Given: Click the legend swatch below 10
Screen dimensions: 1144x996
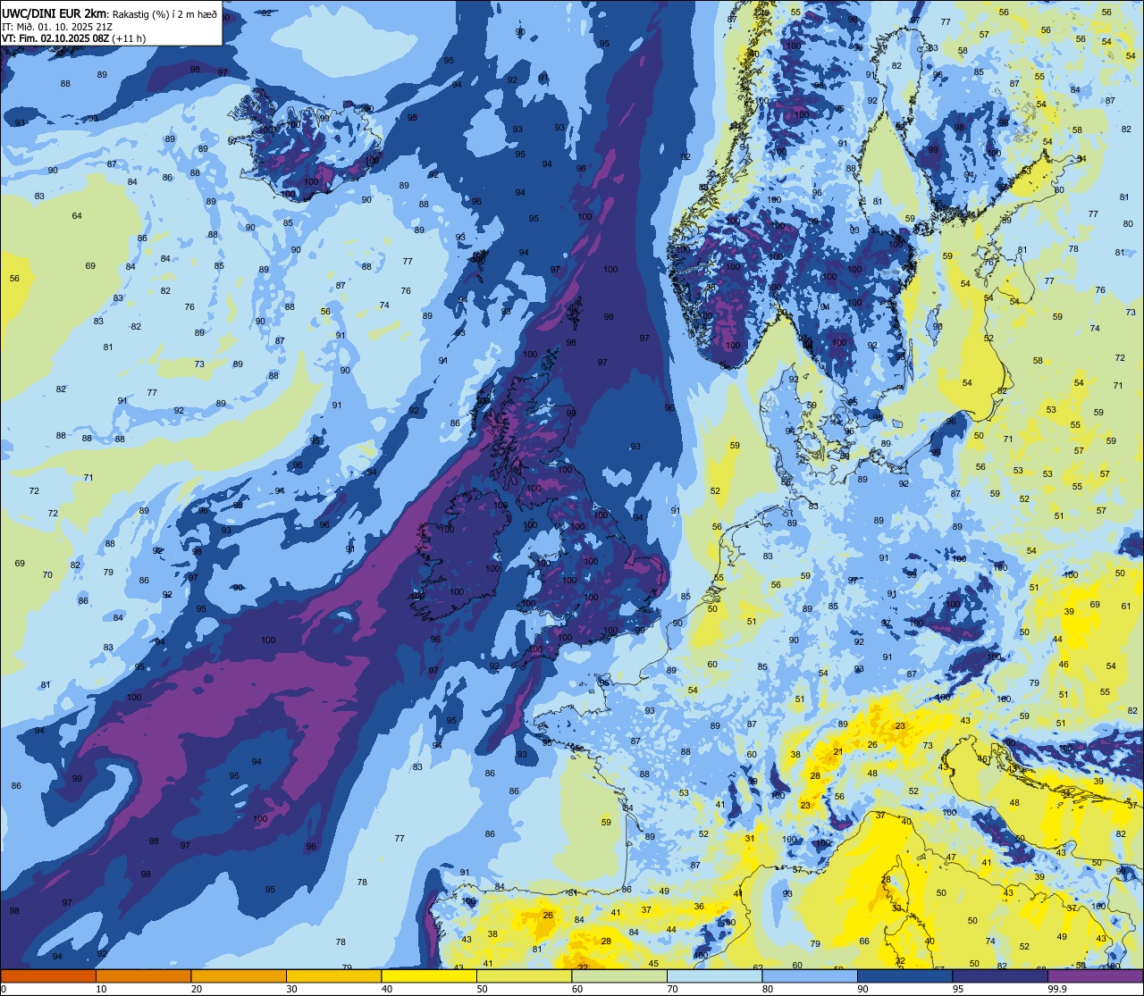Looking at the screenshot, I should pos(48,975).
